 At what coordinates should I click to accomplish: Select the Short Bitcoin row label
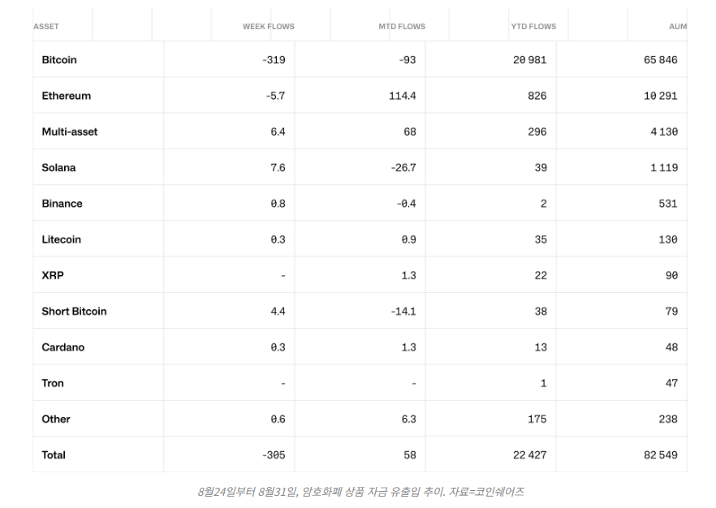point(74,312)
